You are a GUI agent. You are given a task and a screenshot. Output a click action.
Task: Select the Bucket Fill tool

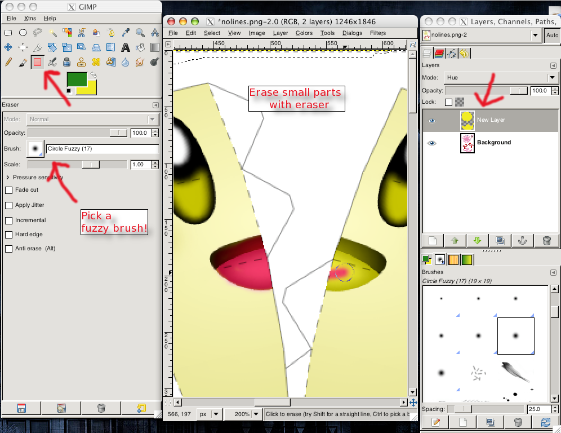140,47
